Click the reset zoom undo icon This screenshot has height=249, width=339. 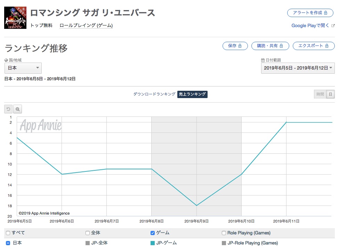pyautogui.click(x=8, y=109)
